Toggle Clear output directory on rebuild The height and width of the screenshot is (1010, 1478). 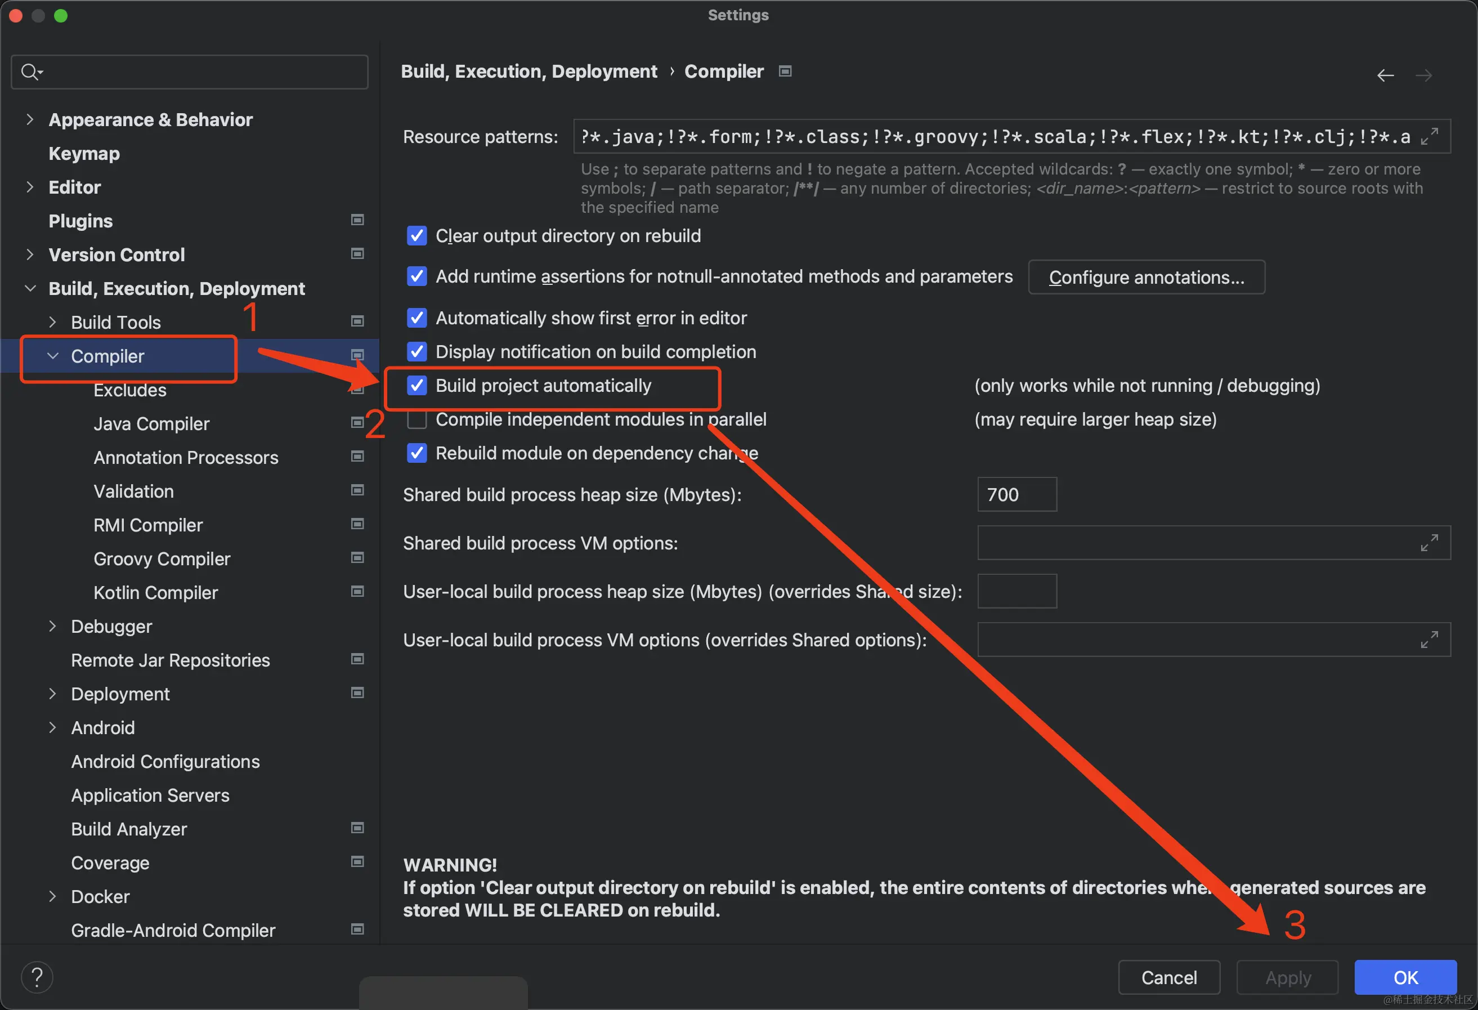416,236
